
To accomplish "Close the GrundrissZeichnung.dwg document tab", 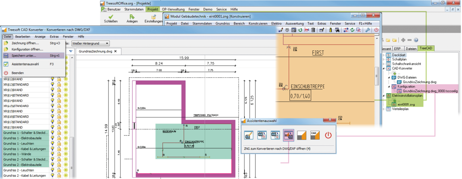I will (116, 51).
